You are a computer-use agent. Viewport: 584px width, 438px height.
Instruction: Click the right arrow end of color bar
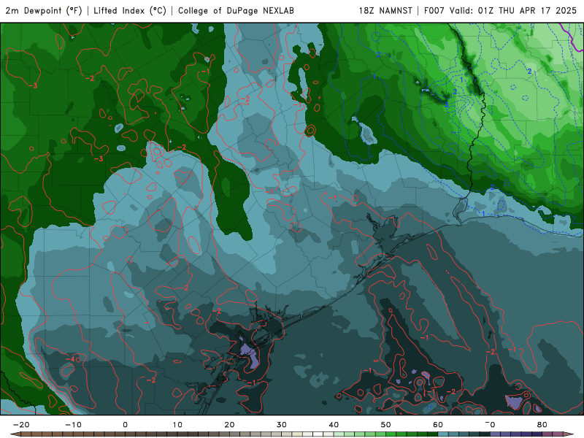pos(569,434)
